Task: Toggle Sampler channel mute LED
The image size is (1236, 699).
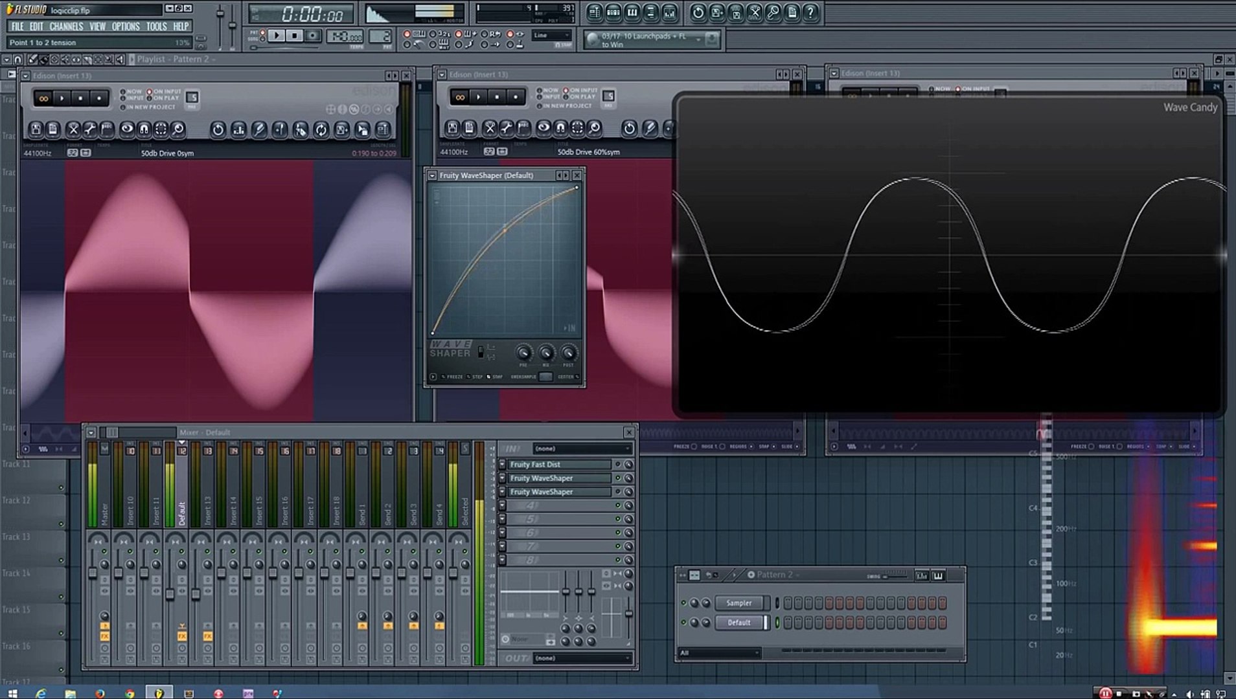Action: [683, 603]
